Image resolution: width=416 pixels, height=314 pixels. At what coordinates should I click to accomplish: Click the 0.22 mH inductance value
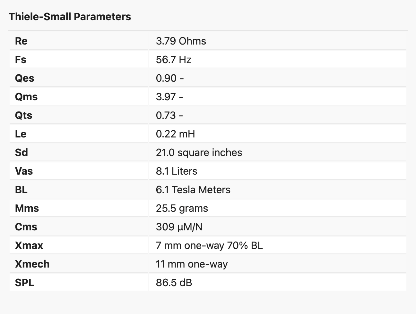[175, 134]
